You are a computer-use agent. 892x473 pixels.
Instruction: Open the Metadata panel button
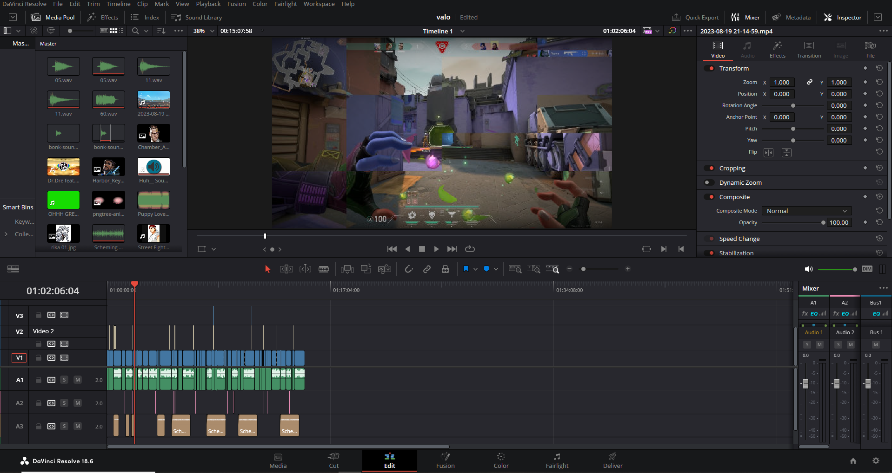(791, 17)
